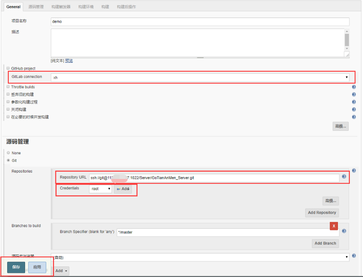Focus Branch Specifier */master field

pos(228,233)
